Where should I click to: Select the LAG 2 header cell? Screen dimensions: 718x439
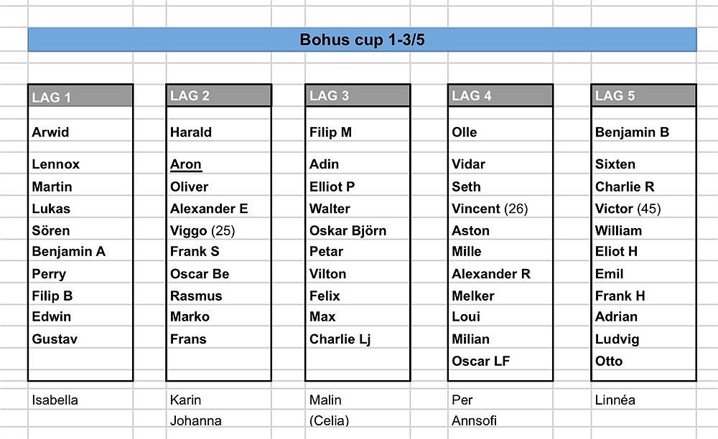click(218, 96)
